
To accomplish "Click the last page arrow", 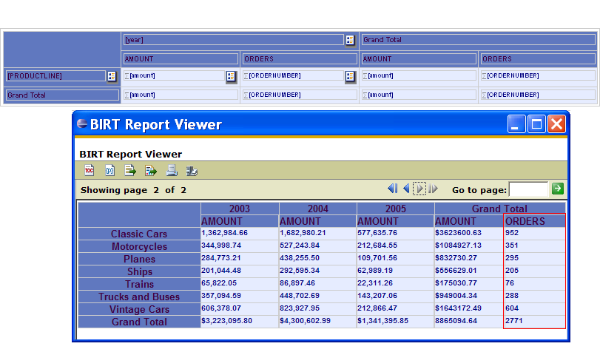I will coord(434,189).
